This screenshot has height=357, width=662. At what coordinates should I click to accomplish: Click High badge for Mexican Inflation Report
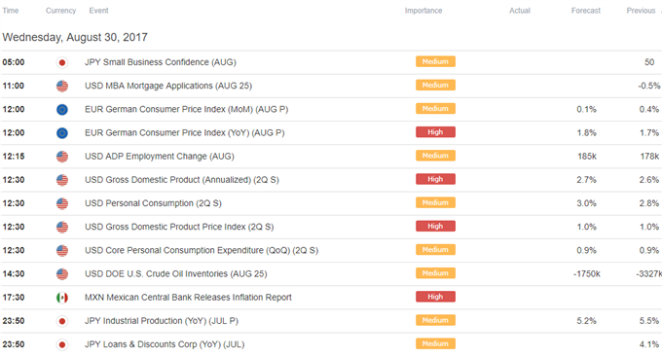[x=435, y=297]
